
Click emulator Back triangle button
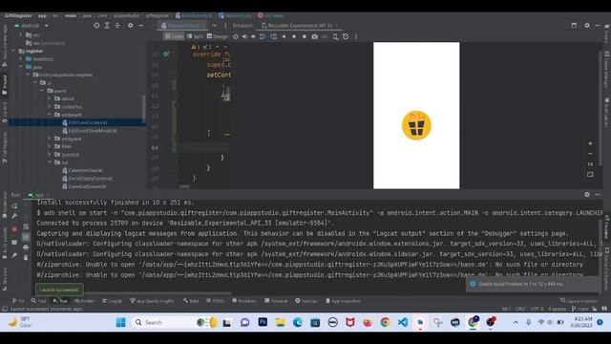tap(284, 36)
